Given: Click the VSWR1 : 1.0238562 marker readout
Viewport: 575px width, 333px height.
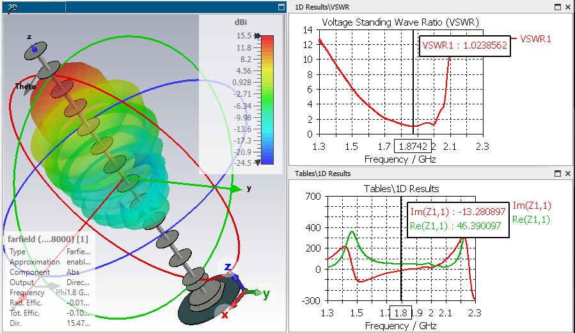Looking at the screenshot, I should coord(464,45).
